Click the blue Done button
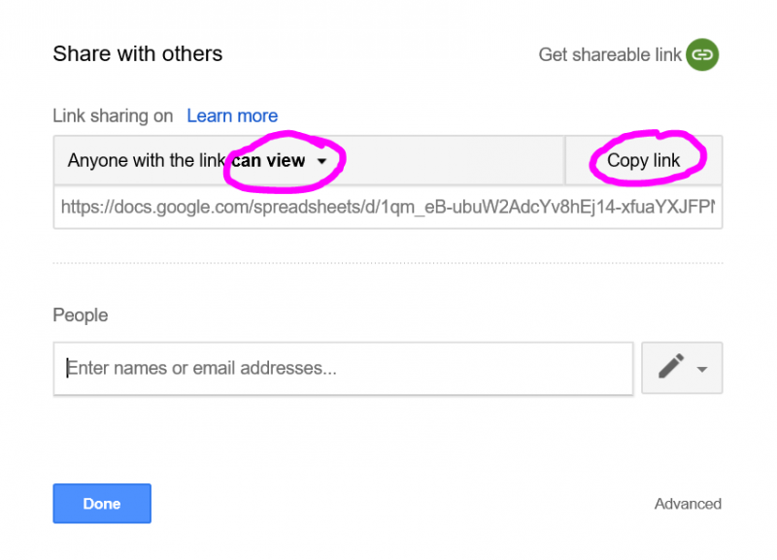Viewport: 777px width, 560px height. click(x=102, y=504)
